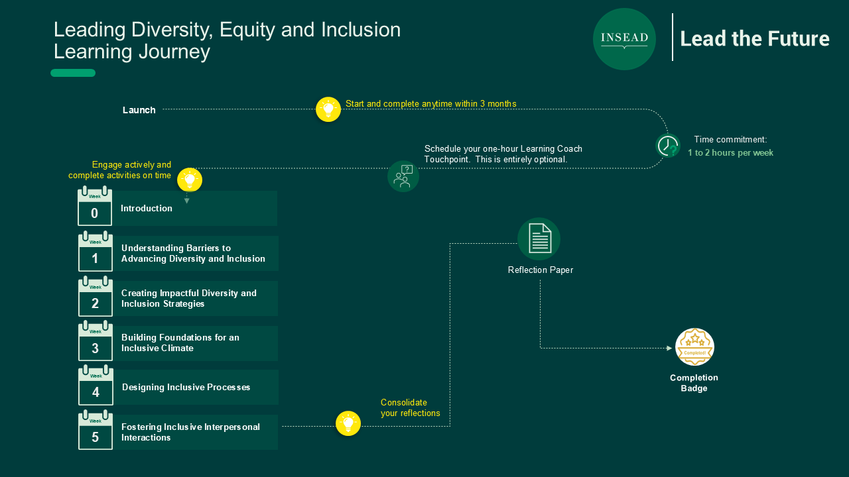Click the Week 0 calendar icon
The height and width of the screenshot is (477, 849).
pyautogui.click(x=95, y=206)
